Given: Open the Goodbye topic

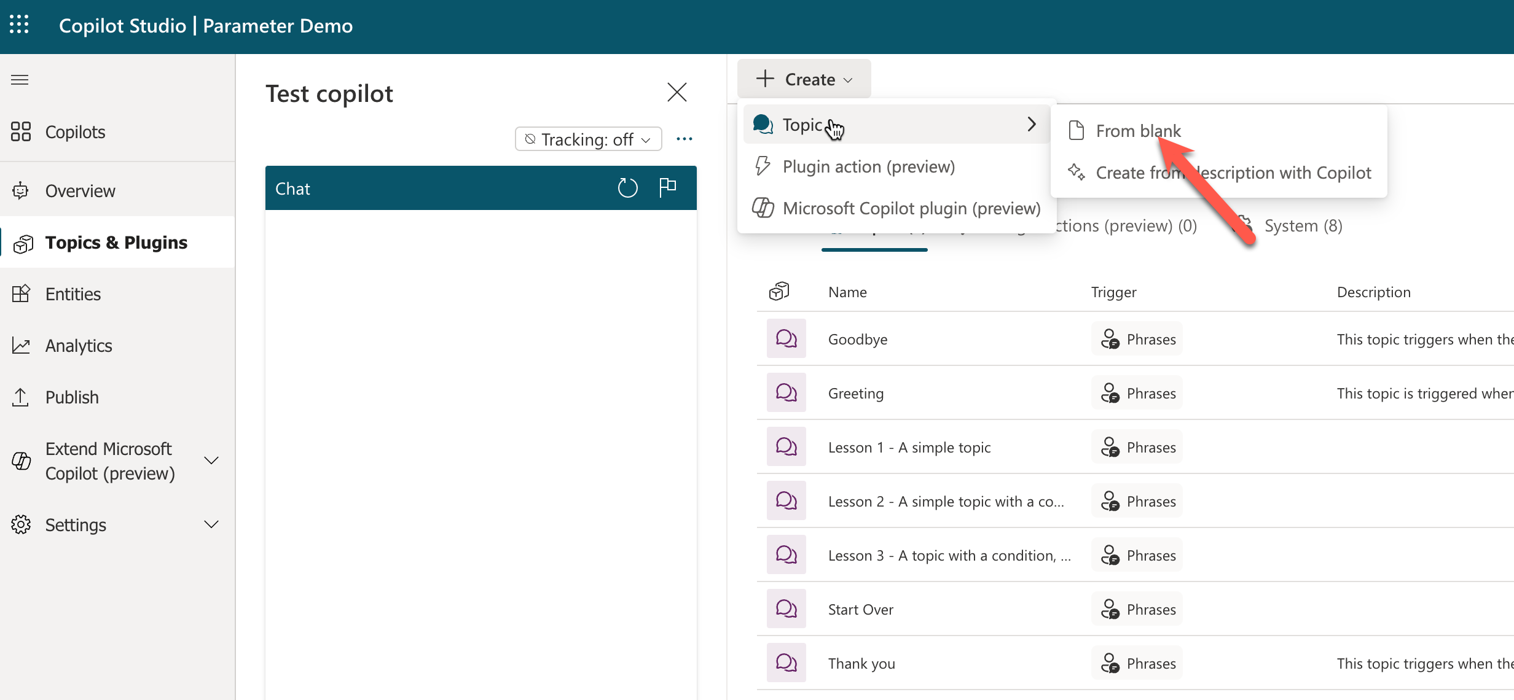Looking at the screenshot, I should pyautogui.click(x=858, y=339).
